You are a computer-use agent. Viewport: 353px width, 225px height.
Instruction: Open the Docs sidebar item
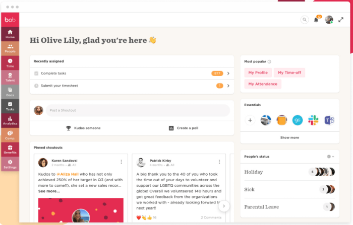[x=10, y=92]
